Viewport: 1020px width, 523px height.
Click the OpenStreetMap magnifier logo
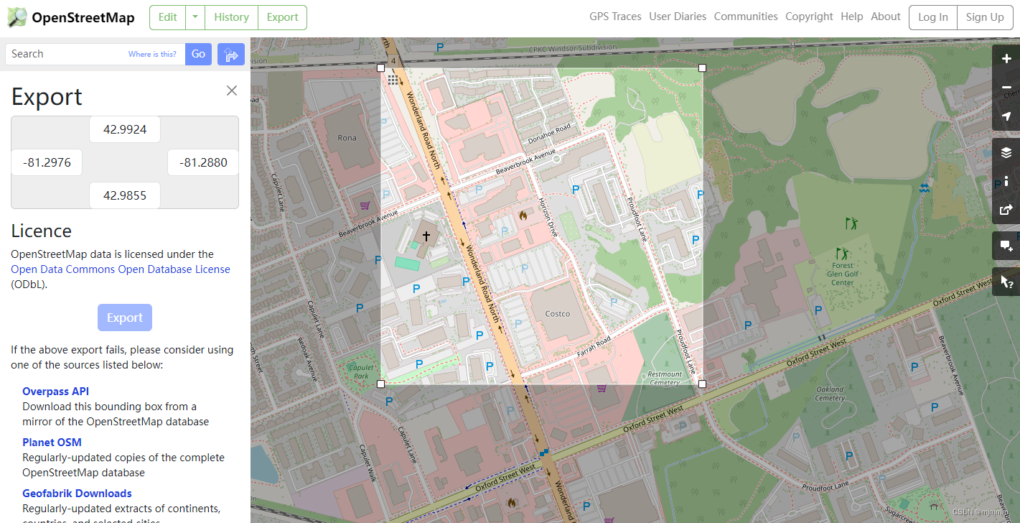click(17, 17)
